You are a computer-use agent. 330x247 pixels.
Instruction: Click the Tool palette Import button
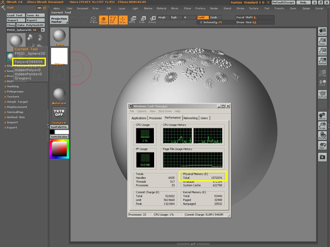click(16, 20)
